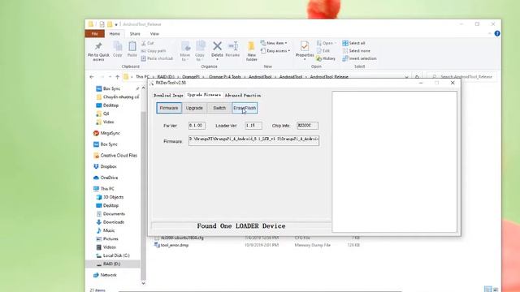Click Copy path in the ribbon
520x292 pixels.
(x=154, y=51)
